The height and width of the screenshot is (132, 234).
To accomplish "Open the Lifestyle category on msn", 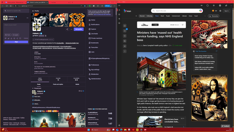I will coord(184,16).
